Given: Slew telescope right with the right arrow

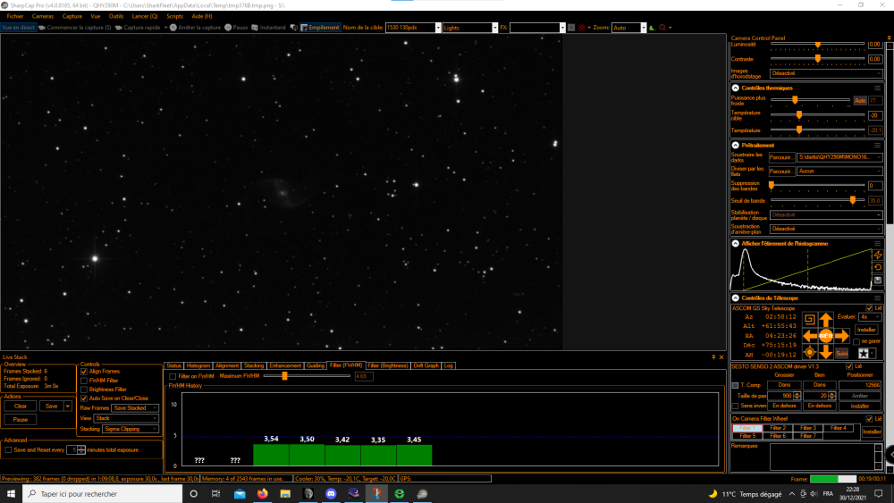Looking at the screenshot, I should 842,336.
